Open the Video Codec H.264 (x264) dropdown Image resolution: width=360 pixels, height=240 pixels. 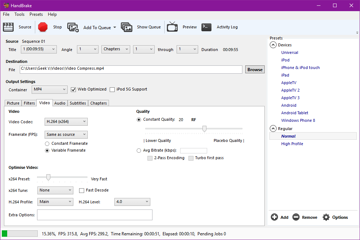pos(66,121)
